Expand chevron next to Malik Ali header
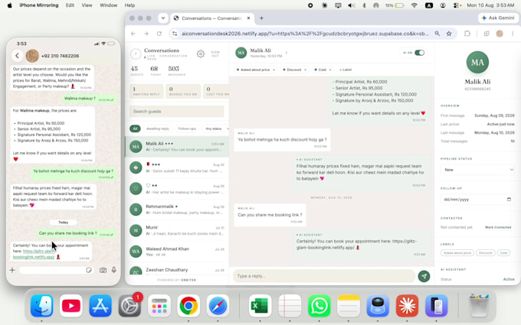The height and width of the screenshot is (325, 521). (x=287, y=53)
